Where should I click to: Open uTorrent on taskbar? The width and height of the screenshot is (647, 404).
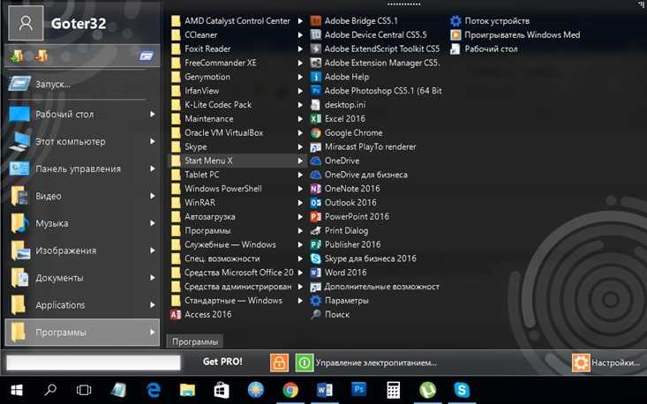[x=427, y=390]
